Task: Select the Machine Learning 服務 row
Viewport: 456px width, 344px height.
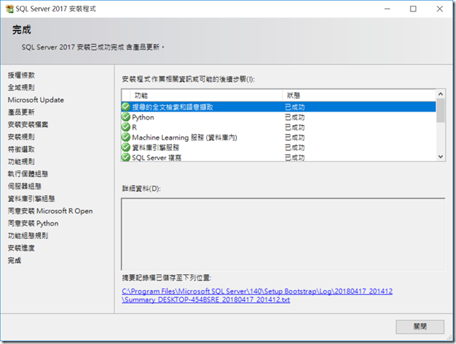Action: pos(279,137)
